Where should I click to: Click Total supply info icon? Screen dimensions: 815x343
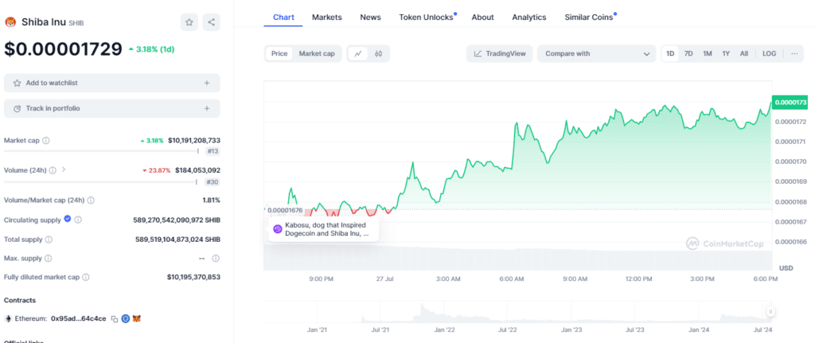coord(49,240)
